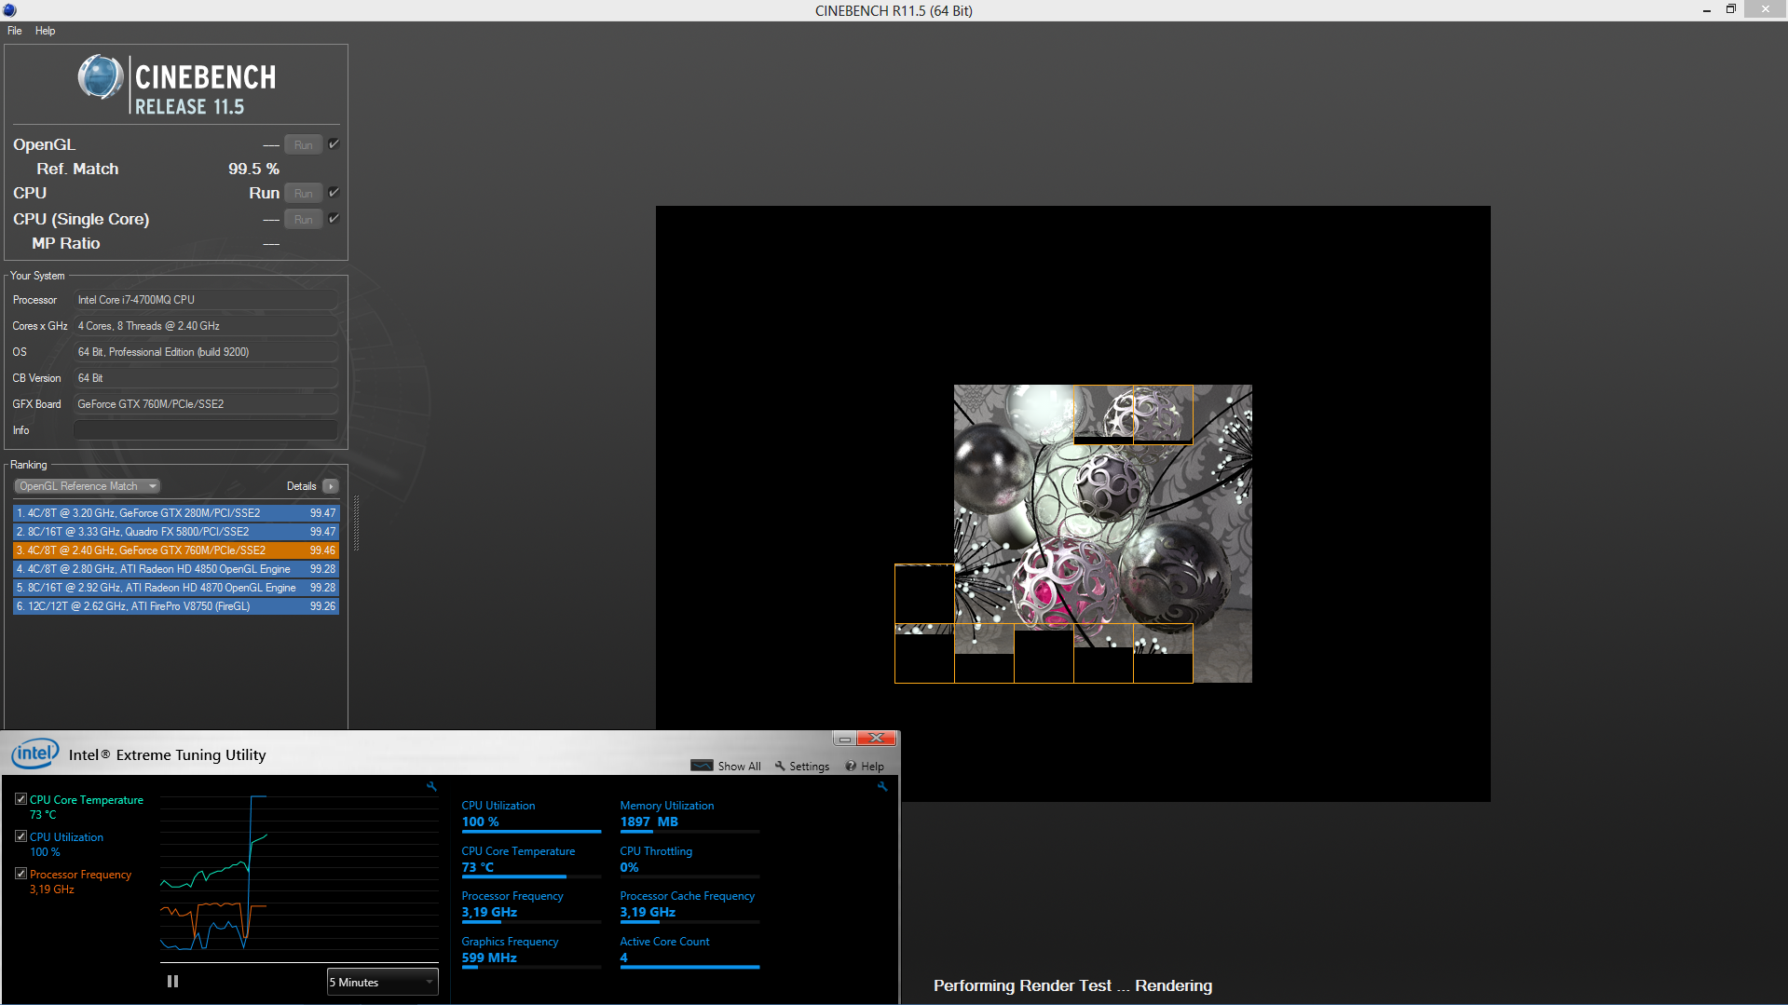
Task: Open the Help menu in Cinebench
Action: [x=45, y=31]
